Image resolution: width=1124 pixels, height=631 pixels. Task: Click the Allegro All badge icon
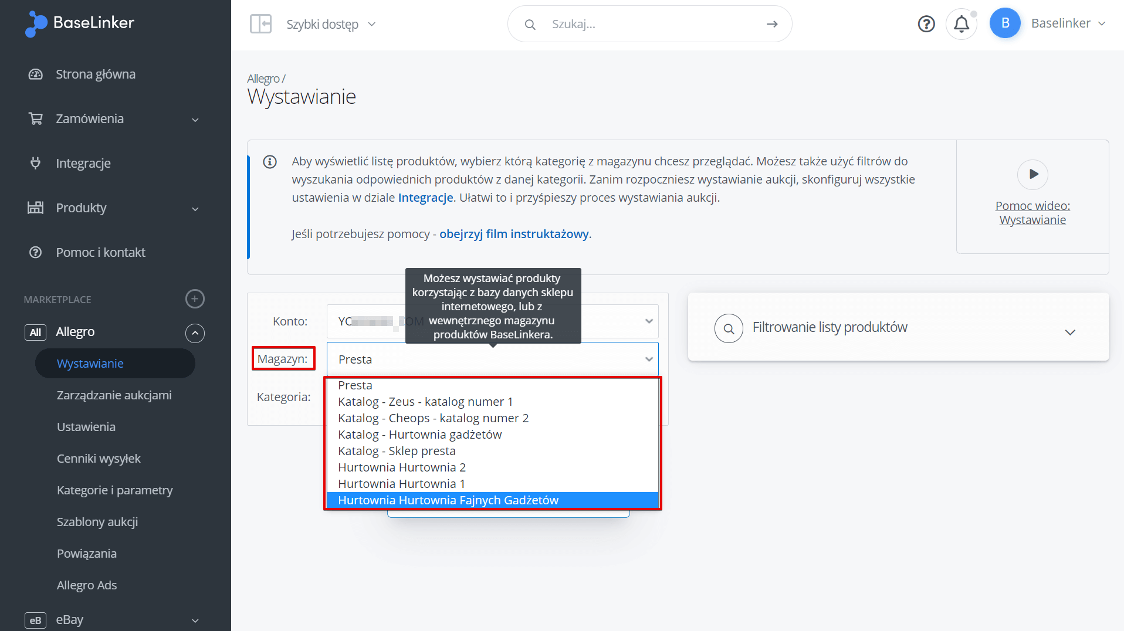tap(35, 333)
